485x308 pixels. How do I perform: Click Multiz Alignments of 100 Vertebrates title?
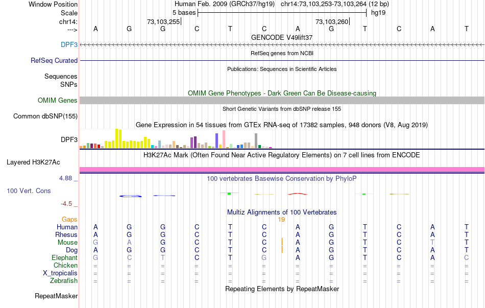(x=282, y=212)
